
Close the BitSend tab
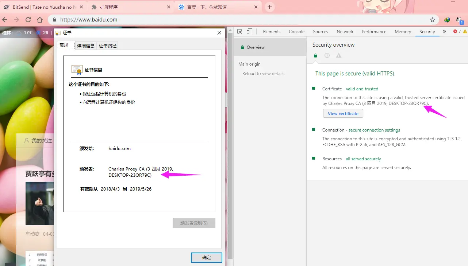81,7
